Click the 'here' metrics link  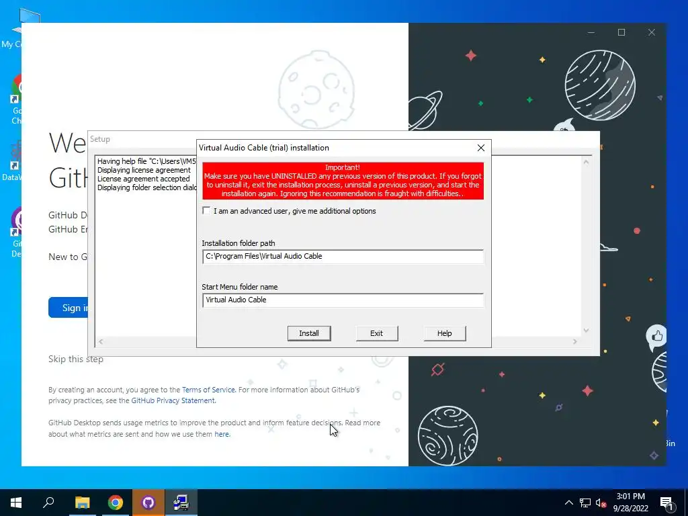coord(222,434)
